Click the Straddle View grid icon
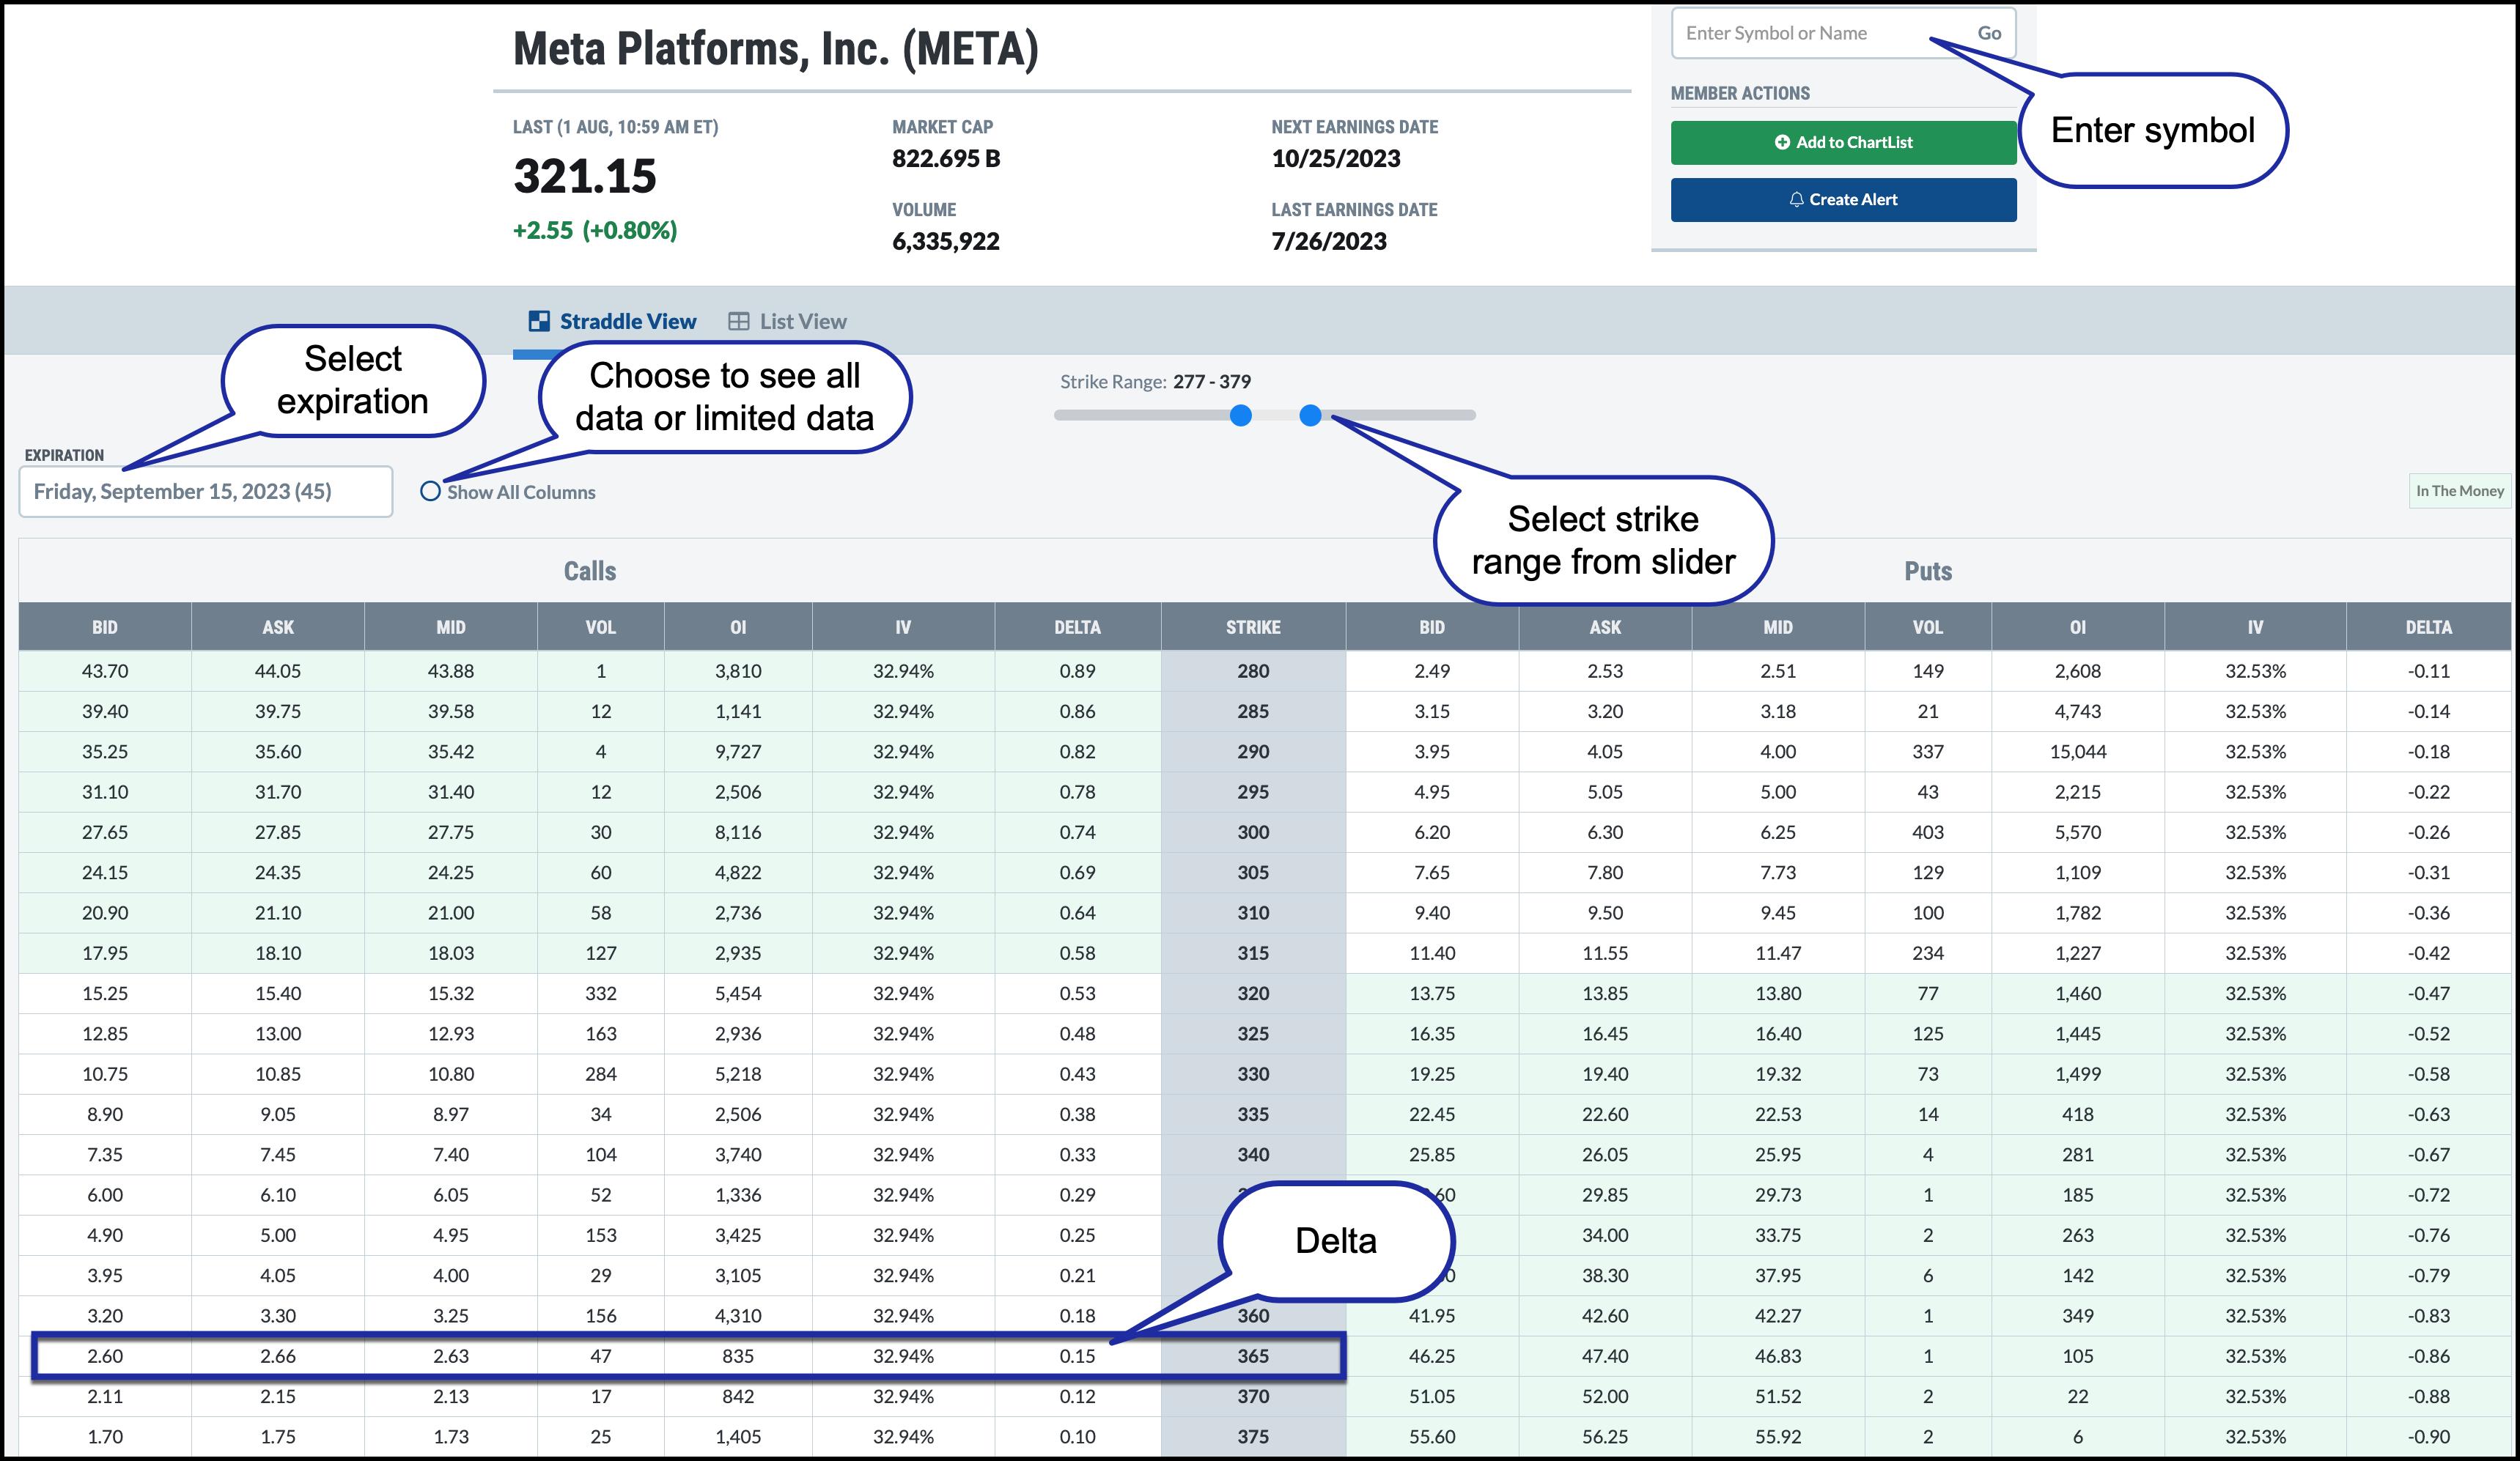This screenshot has width=2520, height=1461. [539, 322]
